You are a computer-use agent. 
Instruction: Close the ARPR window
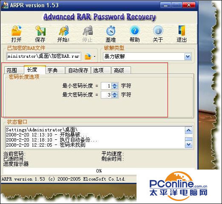point(189,6)
